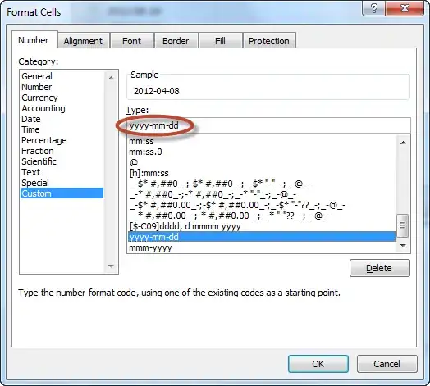Switch to the Number tab

pos(34,40)
